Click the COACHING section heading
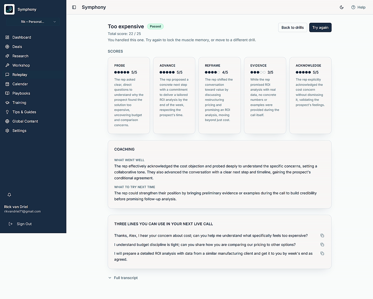This screenshot has width=373, height=299. coord(124,149)
